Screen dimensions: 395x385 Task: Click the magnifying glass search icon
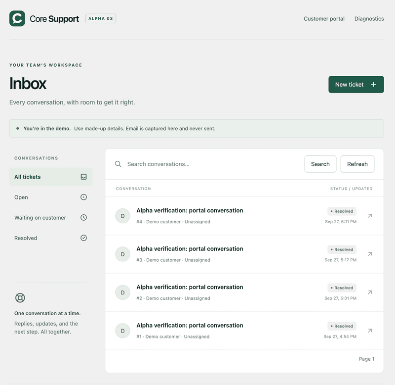click(118, 164)
